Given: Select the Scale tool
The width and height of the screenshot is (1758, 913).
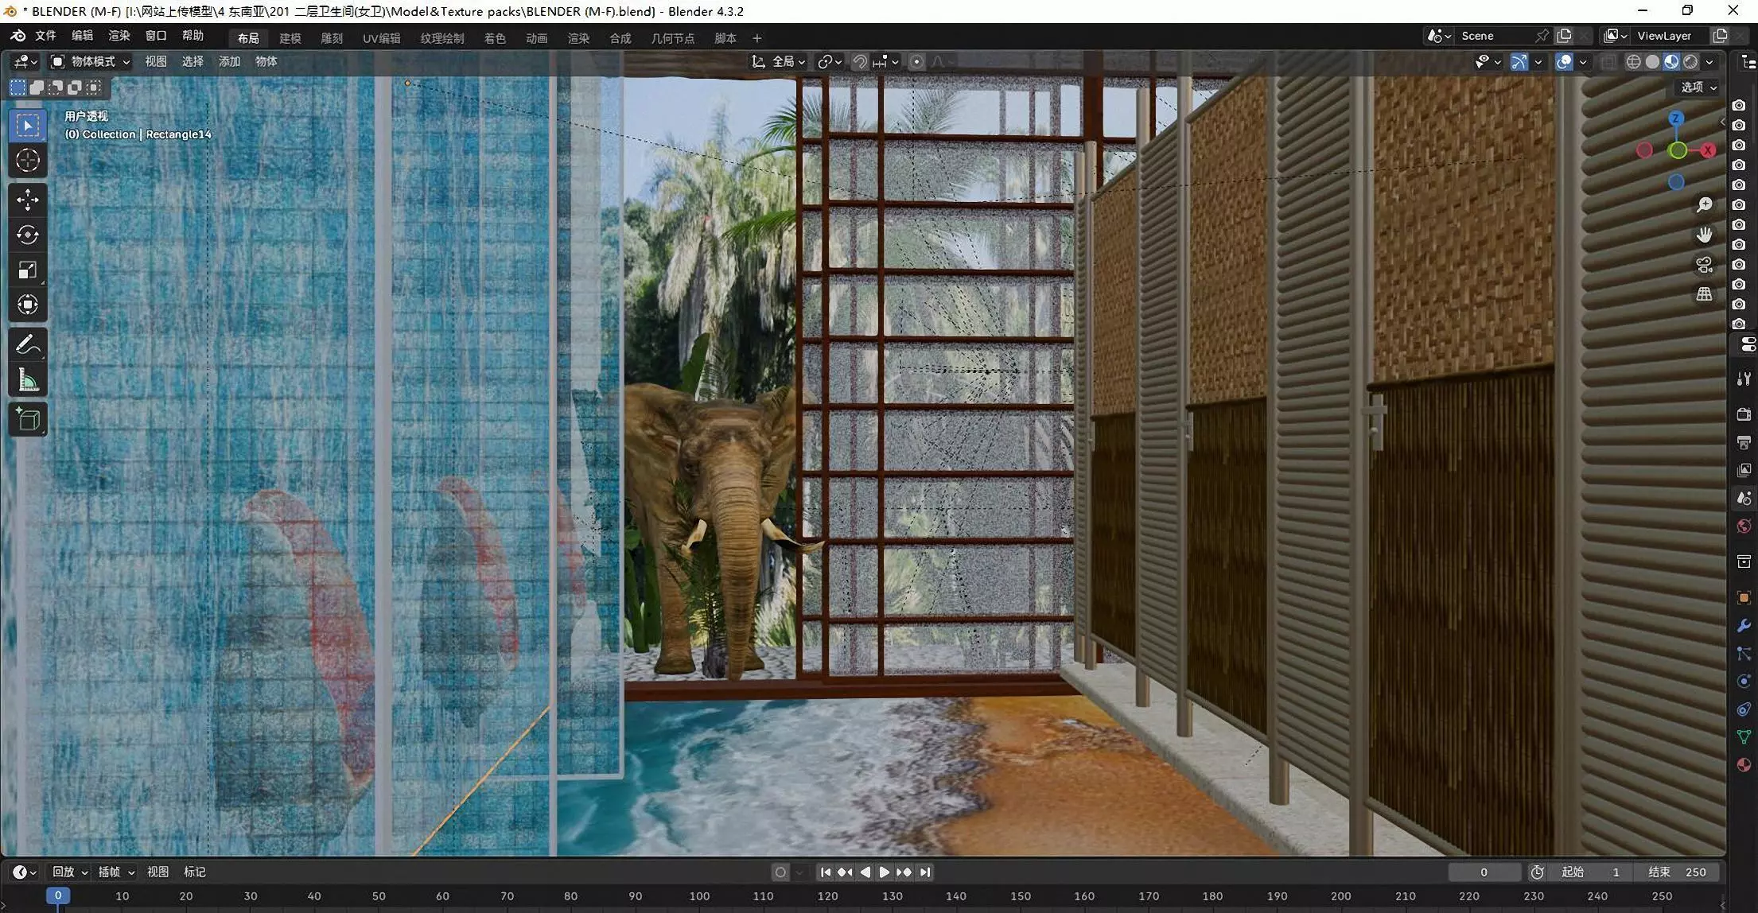Looking at the screenshot, I should pos(28,270).
